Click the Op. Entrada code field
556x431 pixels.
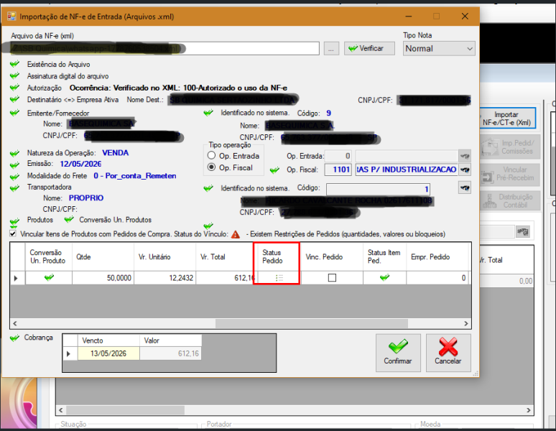point(338,156)
